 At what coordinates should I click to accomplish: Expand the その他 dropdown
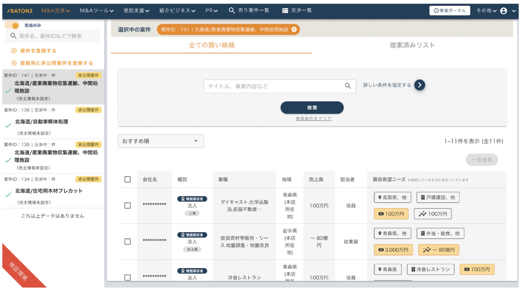coord(486,11)
